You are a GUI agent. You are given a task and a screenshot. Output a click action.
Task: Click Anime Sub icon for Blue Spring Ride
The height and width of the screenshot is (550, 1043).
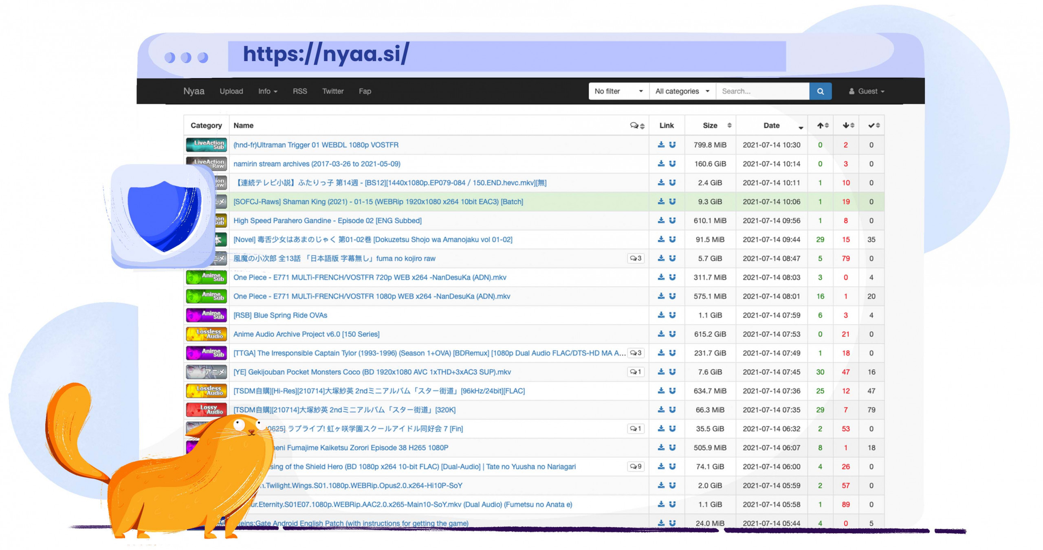tap(206, 315)
